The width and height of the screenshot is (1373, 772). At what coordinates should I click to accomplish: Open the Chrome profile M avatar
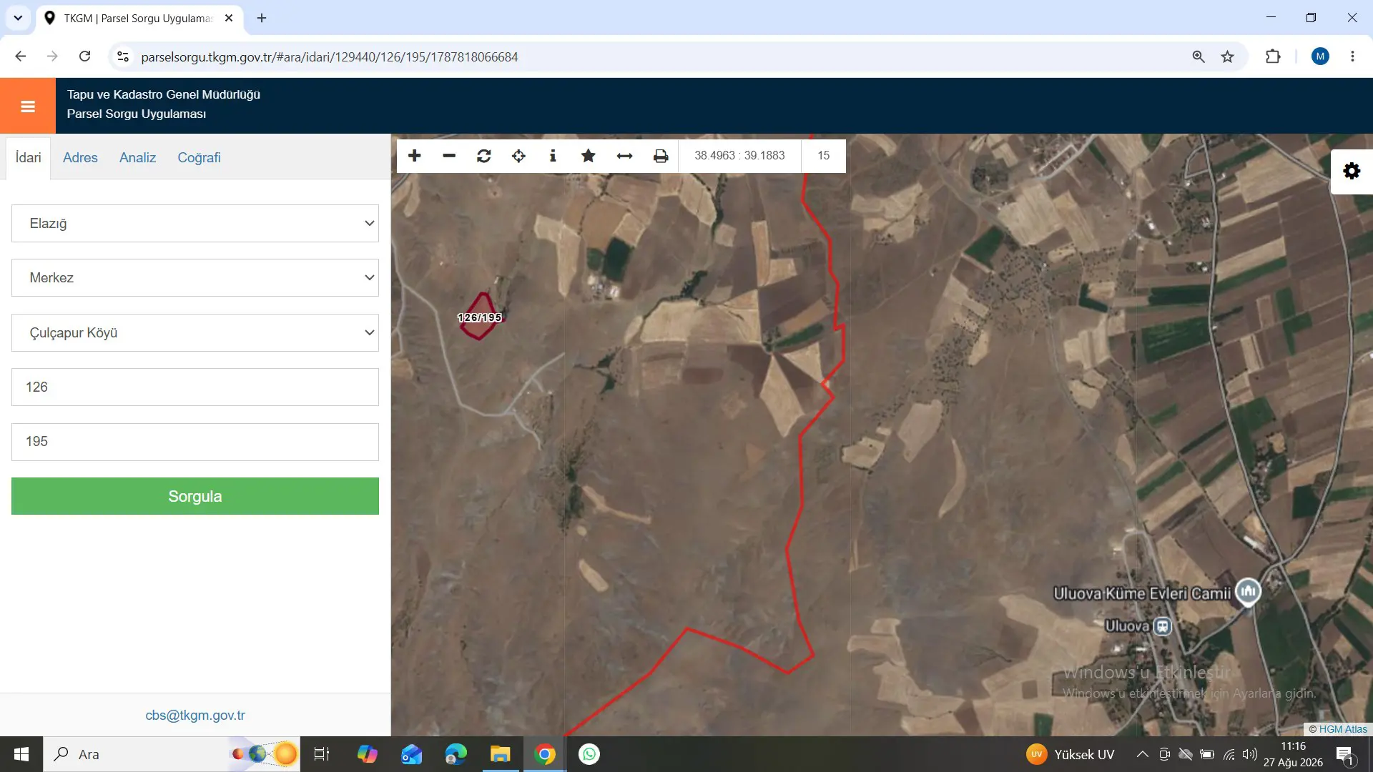pos(1320,56)
